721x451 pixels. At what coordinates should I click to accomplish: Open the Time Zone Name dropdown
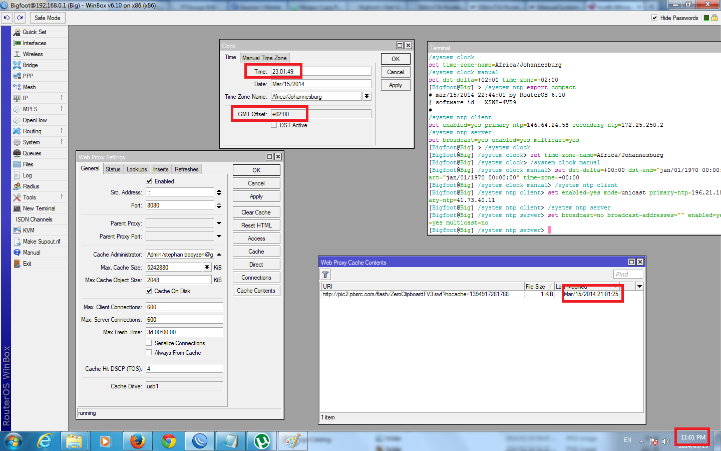[x=367, y=96]
